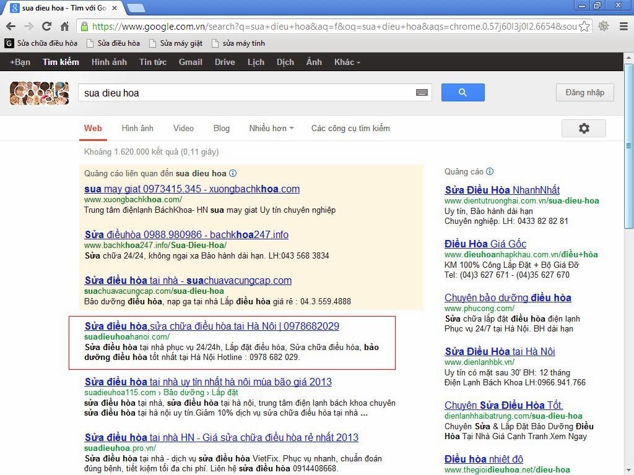
Task: Click info icon next to 'sua dieu hoa' ads label
Action: point(233,173)
